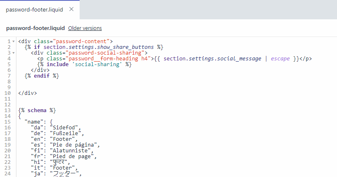Click the "Footer" value for "en"
This screenshot has width=337, height=177.
coord(62,139)
